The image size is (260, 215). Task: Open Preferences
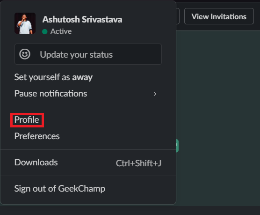tap(37, 136)
